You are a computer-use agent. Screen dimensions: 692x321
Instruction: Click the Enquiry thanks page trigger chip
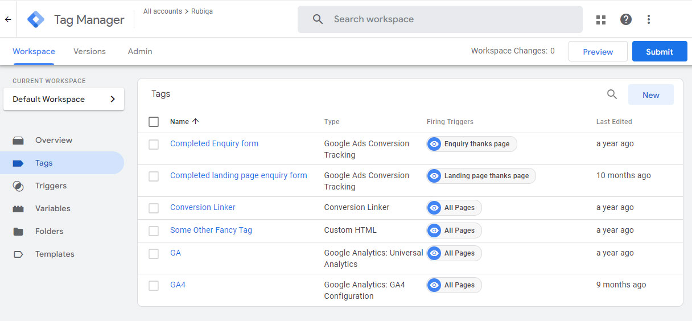(x=472, y=144)
